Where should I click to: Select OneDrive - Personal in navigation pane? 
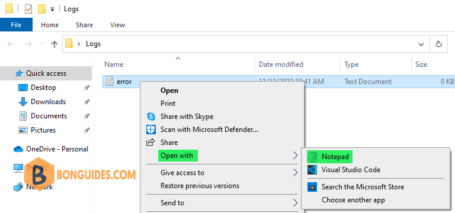(x=57, y=149)
